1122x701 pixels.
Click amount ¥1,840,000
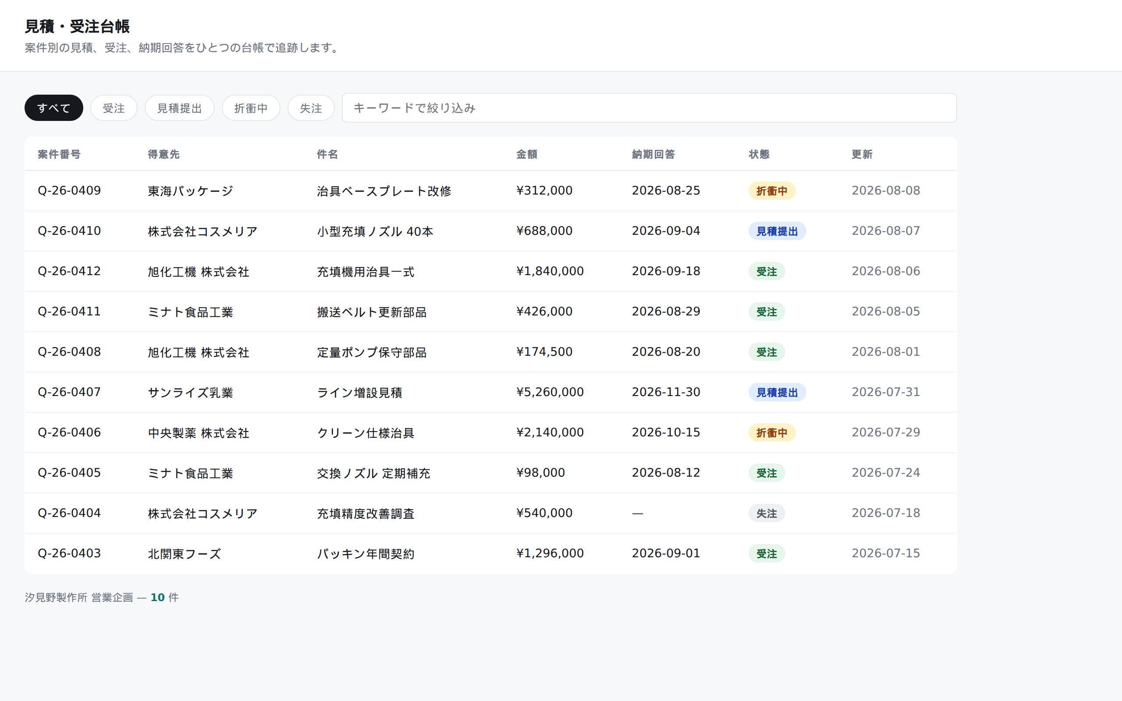(550, 271)
